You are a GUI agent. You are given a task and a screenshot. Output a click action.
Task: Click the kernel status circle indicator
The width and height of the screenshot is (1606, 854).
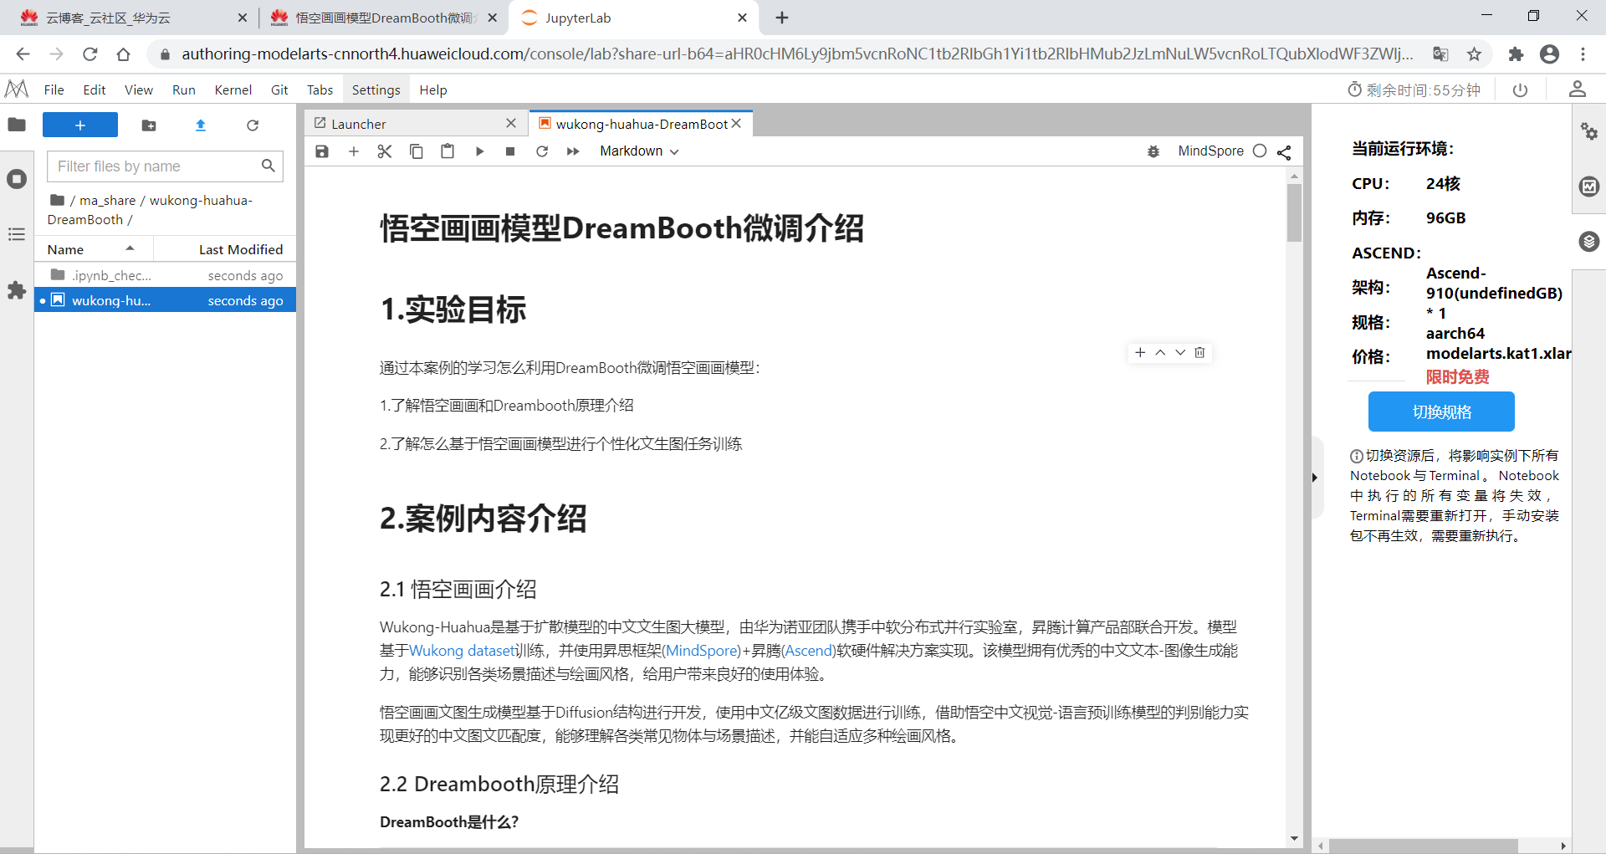[1260, 151]
